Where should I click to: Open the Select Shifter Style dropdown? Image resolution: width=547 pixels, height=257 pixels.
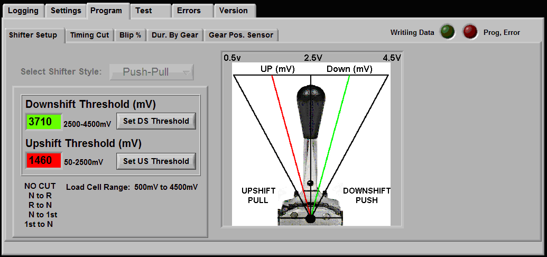tap(152, 72)
